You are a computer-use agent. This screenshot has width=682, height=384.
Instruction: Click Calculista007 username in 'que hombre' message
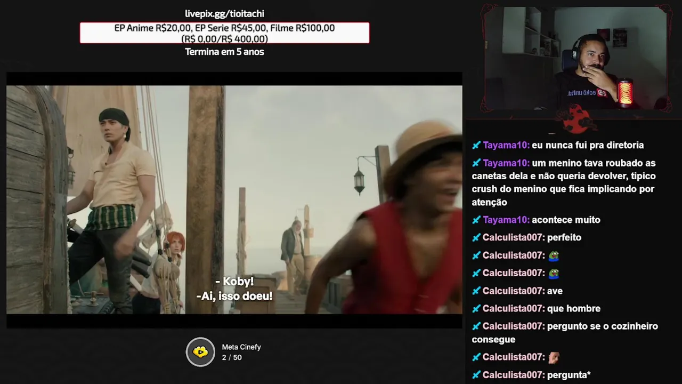(514, 308)
